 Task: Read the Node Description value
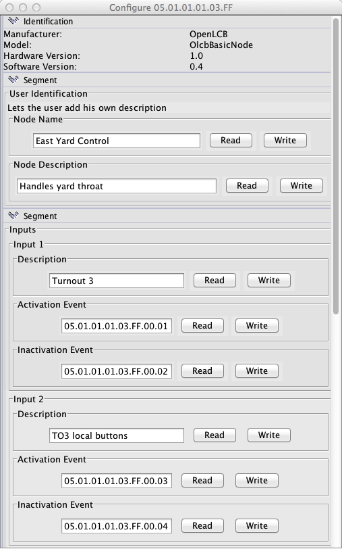tap(247, 185)
